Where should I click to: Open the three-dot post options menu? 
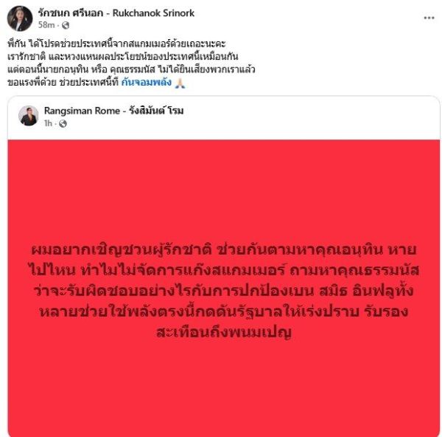click(429, 18)
